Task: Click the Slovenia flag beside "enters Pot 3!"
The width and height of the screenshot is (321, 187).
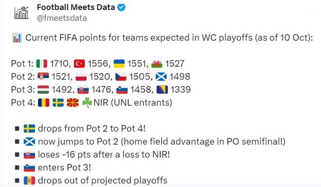Action: [x=30, y=167]
